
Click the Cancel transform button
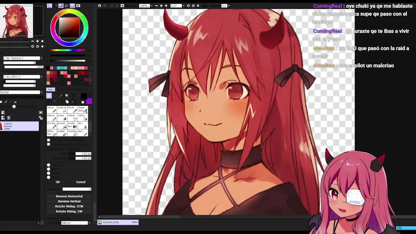tap(81, 182)
